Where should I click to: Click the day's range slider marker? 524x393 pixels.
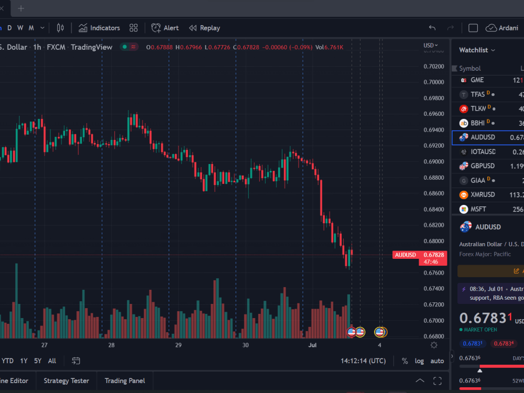coord(480,370)
